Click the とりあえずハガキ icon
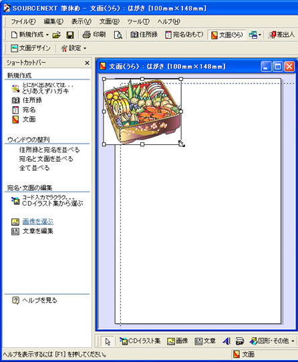This screenshot has width=298, height=362. point(15,88)
